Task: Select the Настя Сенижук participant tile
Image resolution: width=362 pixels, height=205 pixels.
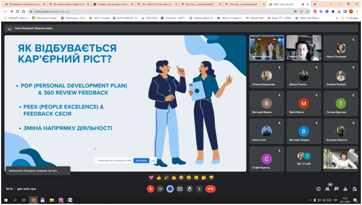Action: pos(341,48)
